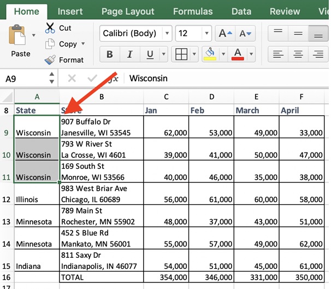
Task: Open Paste options dropdown arrow
Action: click(x=34, y=35)
